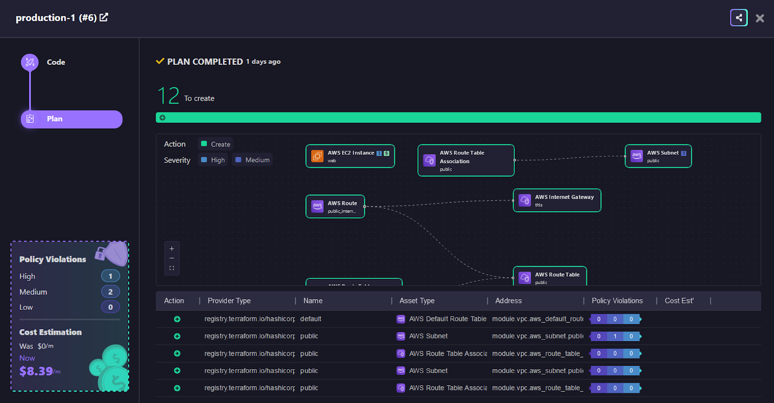Select the AWS Internet Gateway node
774x403 pixels.
(557, 200)
